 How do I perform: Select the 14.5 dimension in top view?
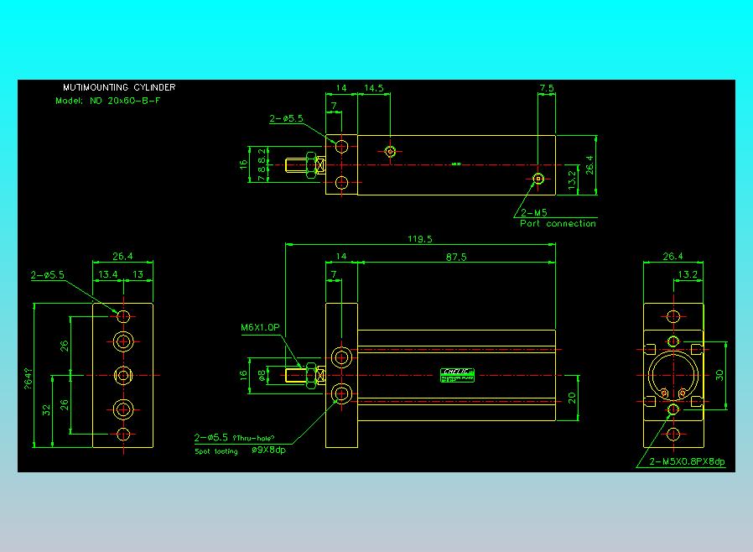[374, 88]
